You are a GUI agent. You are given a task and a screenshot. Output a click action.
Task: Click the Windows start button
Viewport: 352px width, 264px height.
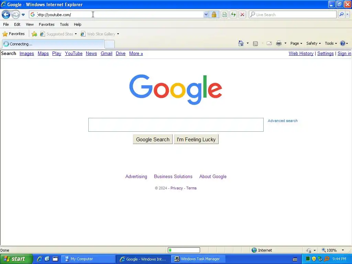pyautogui.click(x=16, y=259)
